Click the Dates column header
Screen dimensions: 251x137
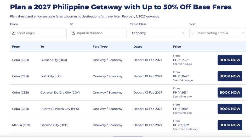pos(138,47)
